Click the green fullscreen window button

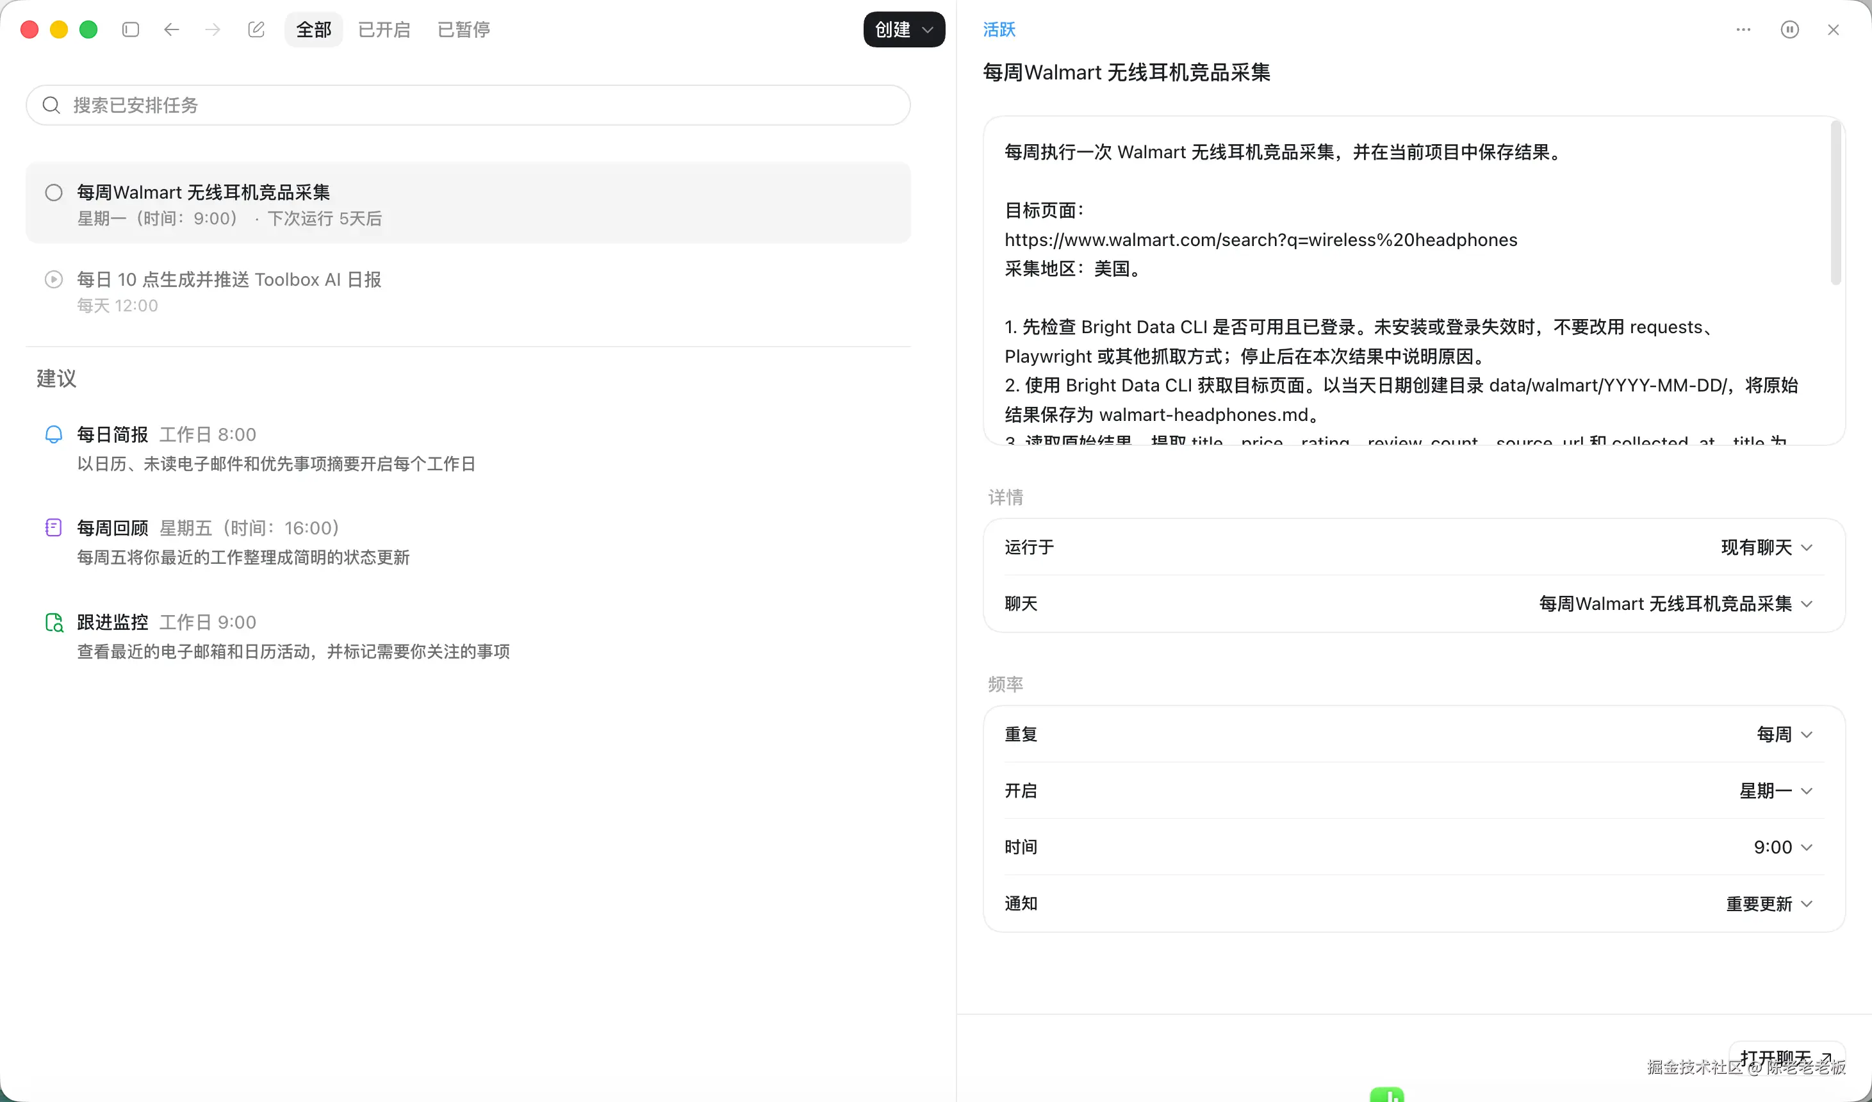coord(88,29)
